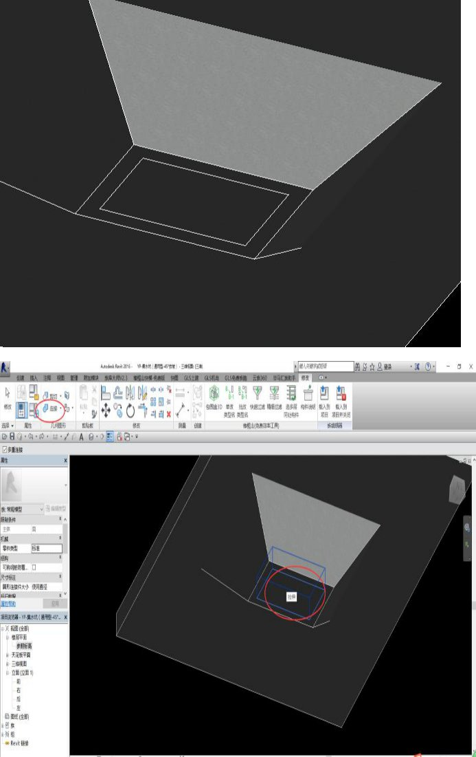Click the 连接 (Join) geometry tool
This screenshot has width=476, height=757.
52,408
